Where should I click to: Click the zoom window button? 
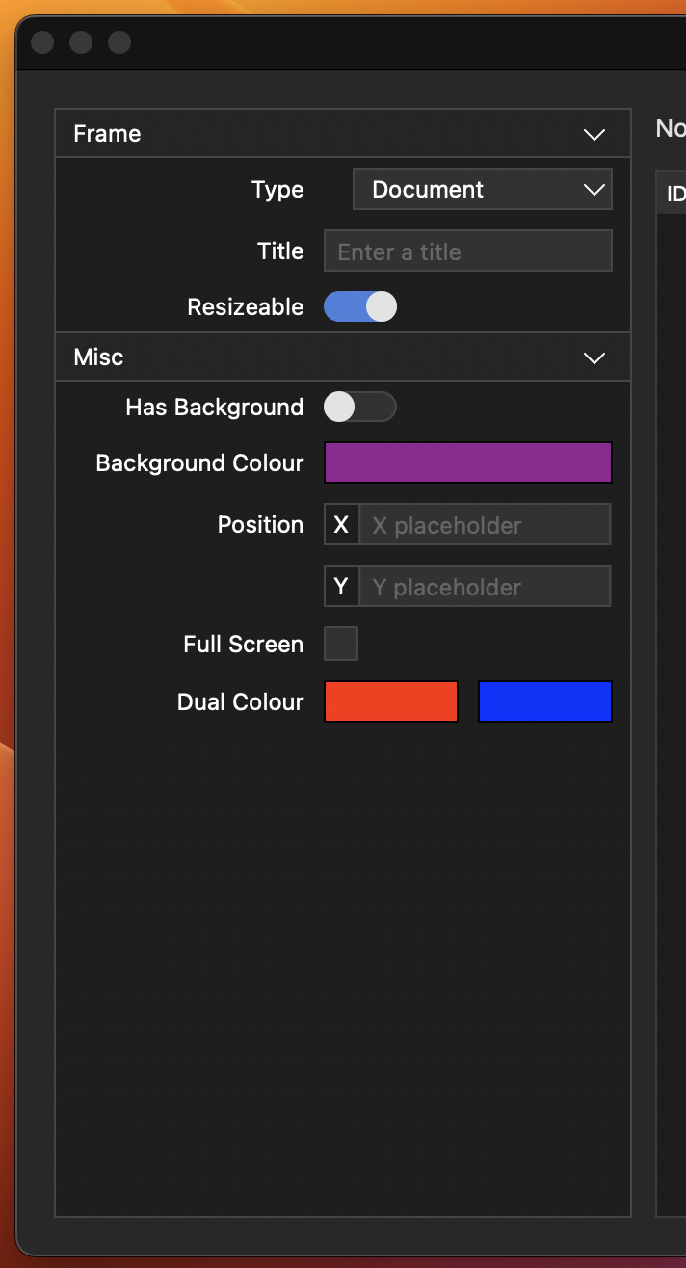coord(119,42)
